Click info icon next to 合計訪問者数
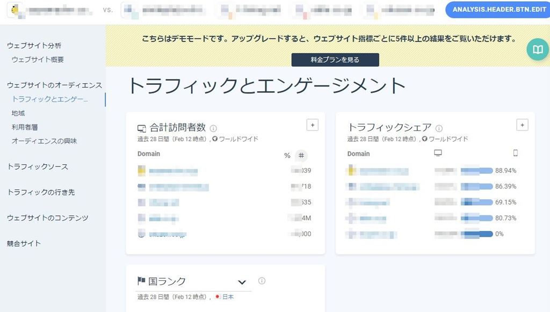 213,128
